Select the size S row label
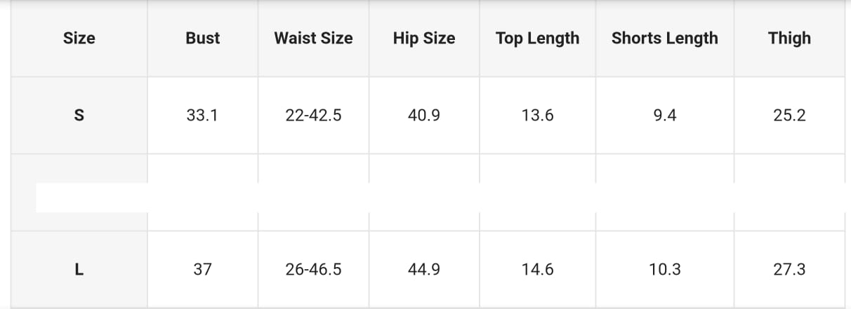Image resolution: width=851 pixels, height=309 pixels. click(79, 116)
